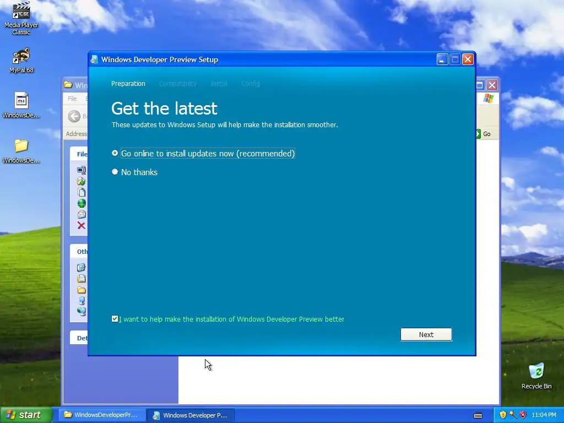Expand Details panel header in Explorer
This screenshot has width=564, height=423.
click(x=79, y=338)
